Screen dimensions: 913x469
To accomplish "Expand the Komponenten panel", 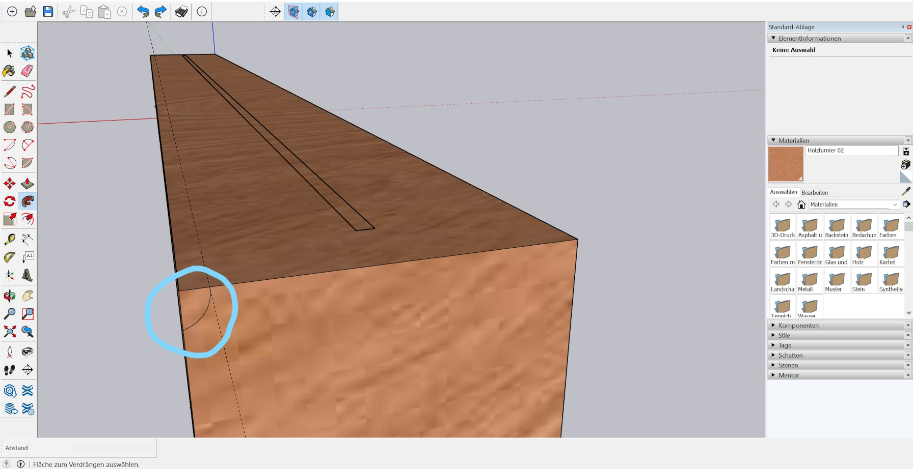I will (798, 326).
